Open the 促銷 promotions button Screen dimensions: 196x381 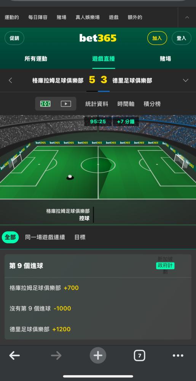coord(14,38)
